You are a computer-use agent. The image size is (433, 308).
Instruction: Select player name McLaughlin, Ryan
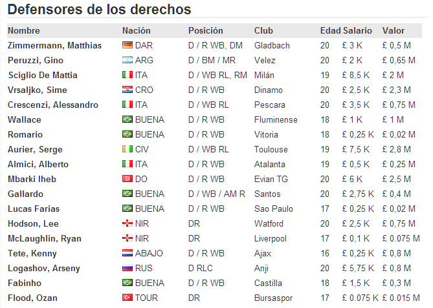click(45, 238)
